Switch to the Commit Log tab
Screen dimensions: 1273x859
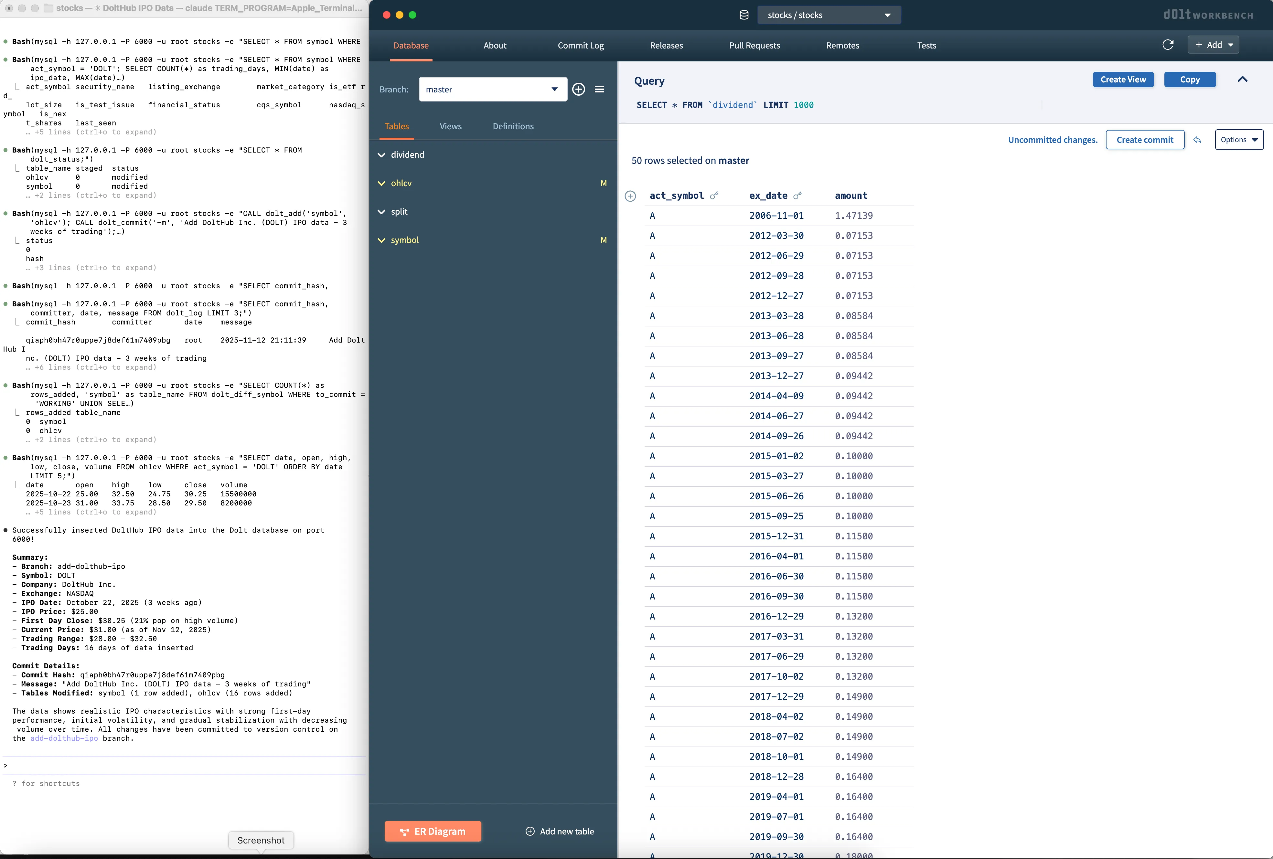coord(581,46)
